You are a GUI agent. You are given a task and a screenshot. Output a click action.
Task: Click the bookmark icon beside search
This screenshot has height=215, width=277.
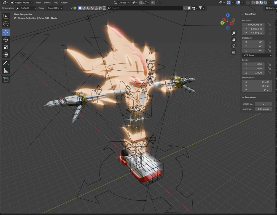[189, 8]
